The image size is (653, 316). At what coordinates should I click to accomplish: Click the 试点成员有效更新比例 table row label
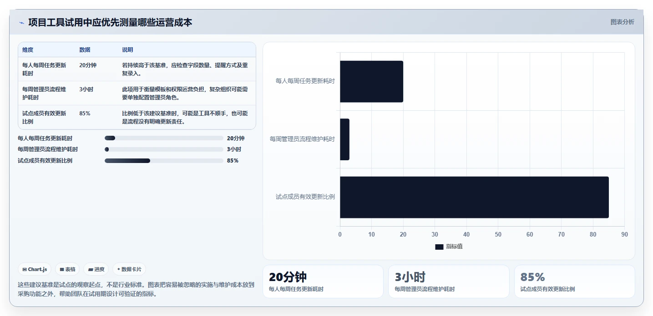click(x=45, y=117)
